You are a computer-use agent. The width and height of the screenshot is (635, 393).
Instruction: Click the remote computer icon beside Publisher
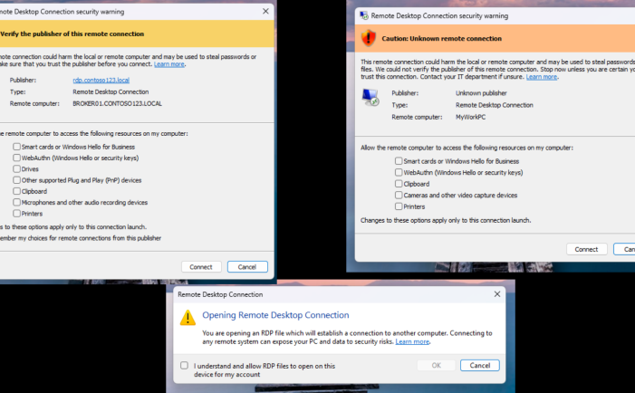[x=370, y=98]
